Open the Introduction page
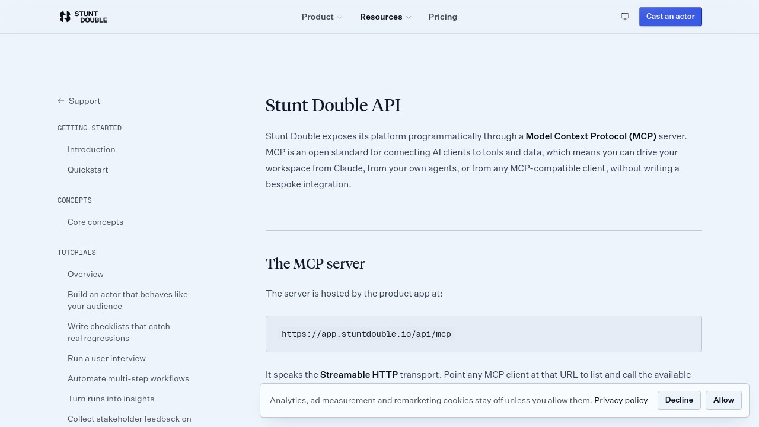The image size is (759, 427). tap(91, 149)
